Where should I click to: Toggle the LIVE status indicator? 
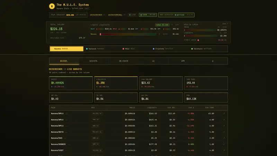(x=132, y=15)
